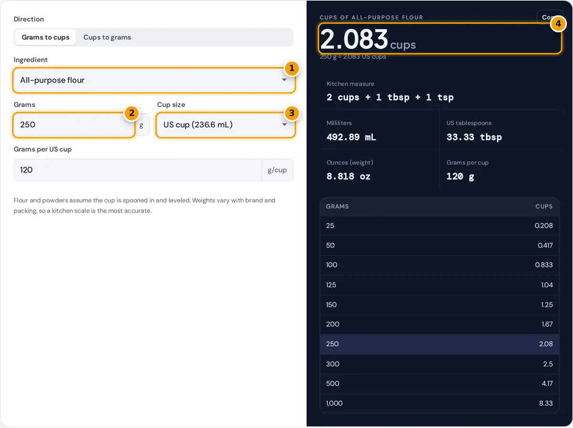
Task: Click the 1.67 cups table cell
Action: [x=547, y=324]
